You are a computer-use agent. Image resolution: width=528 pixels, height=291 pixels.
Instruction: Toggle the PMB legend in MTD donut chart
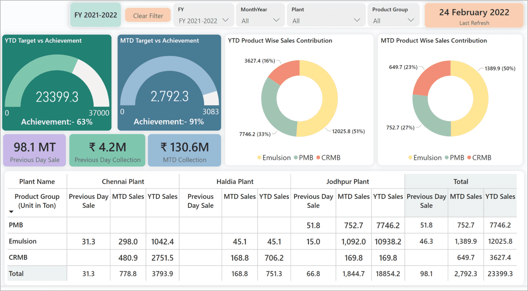pos(456,158)
